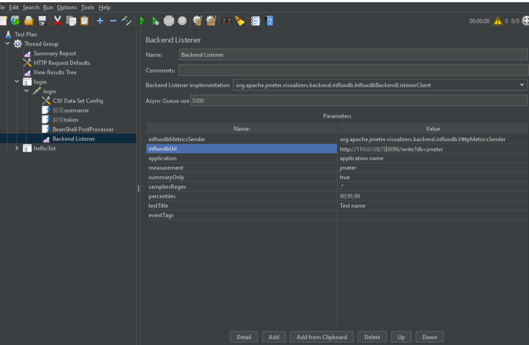Click the Shutdown test icon
529x345 pixels.
pyautogui.click(x=182, y=21)
